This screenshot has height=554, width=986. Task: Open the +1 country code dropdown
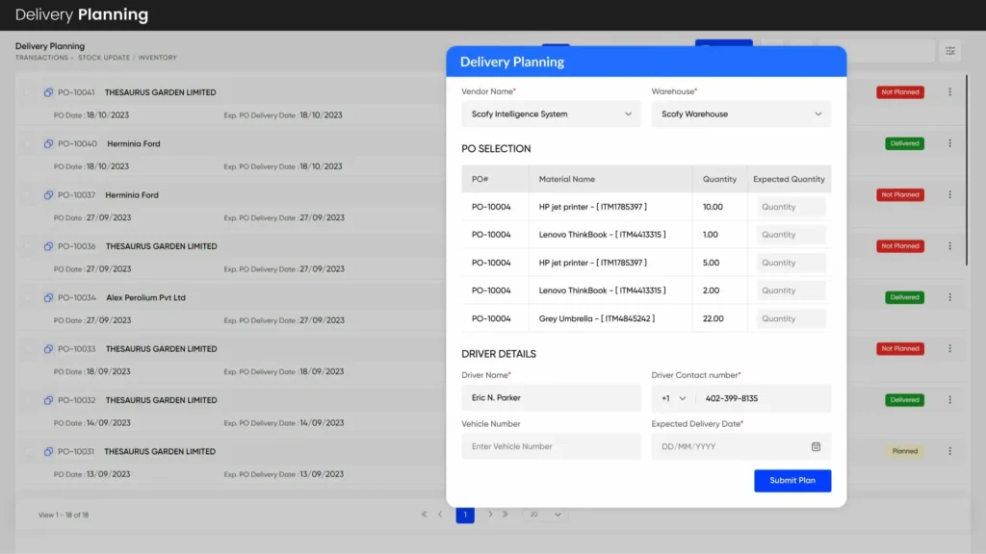coord(674,398)
